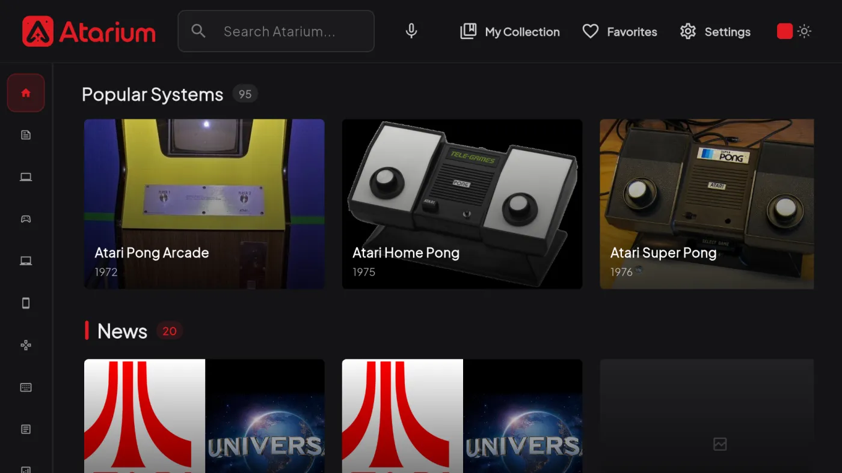
Task: Open the placeholder news card with image icon
Action: (707, 416)
